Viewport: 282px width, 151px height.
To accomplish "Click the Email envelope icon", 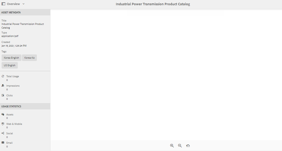I will (3, 143).
